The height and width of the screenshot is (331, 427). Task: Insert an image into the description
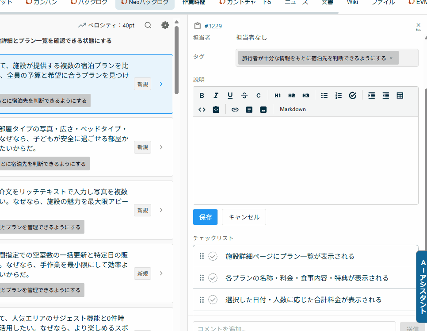click(263, 109)
